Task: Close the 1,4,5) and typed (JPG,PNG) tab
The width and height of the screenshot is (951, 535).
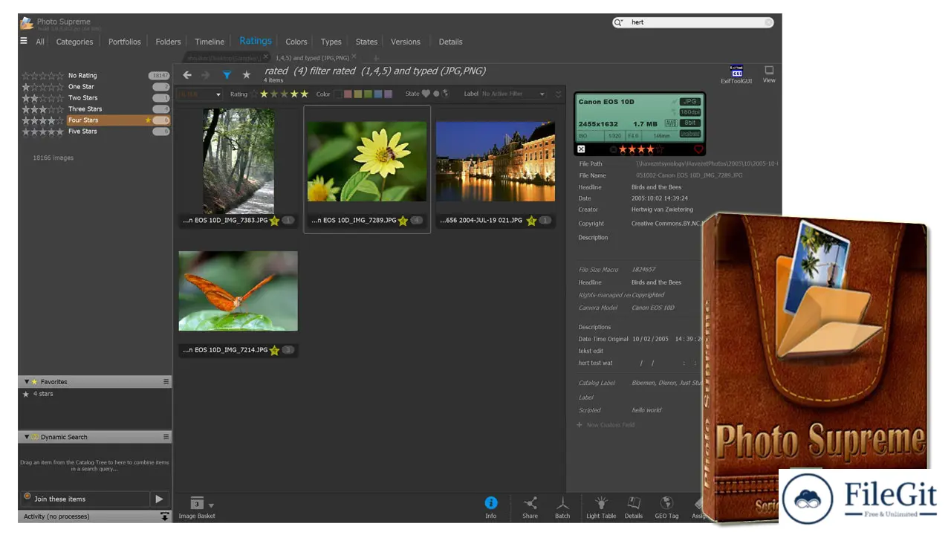Action: point(354,56)
